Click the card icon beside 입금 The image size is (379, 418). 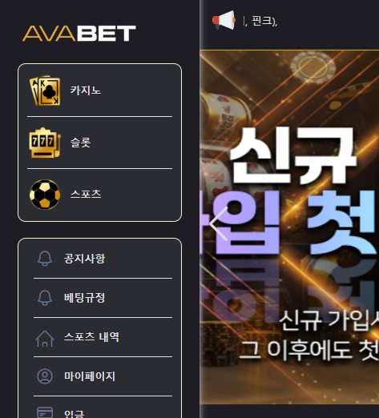45,412
